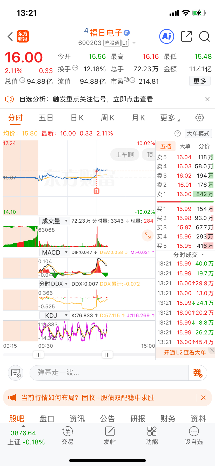The image size is (215, 466).
Task: Focus the 弹幕走一波 input field
Action: click(109, 373)
